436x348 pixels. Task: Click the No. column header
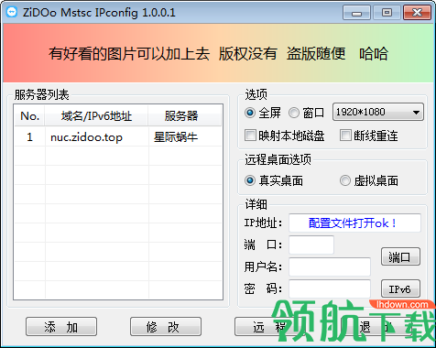29,116
